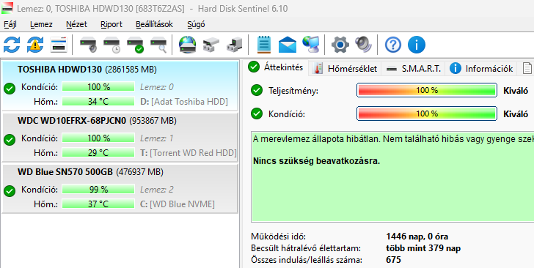Image resolution: width=534 pixels, height=268 pixels.
Task: Open the Fájl menu
Action: pyautogui.click(x=10, y=24)
